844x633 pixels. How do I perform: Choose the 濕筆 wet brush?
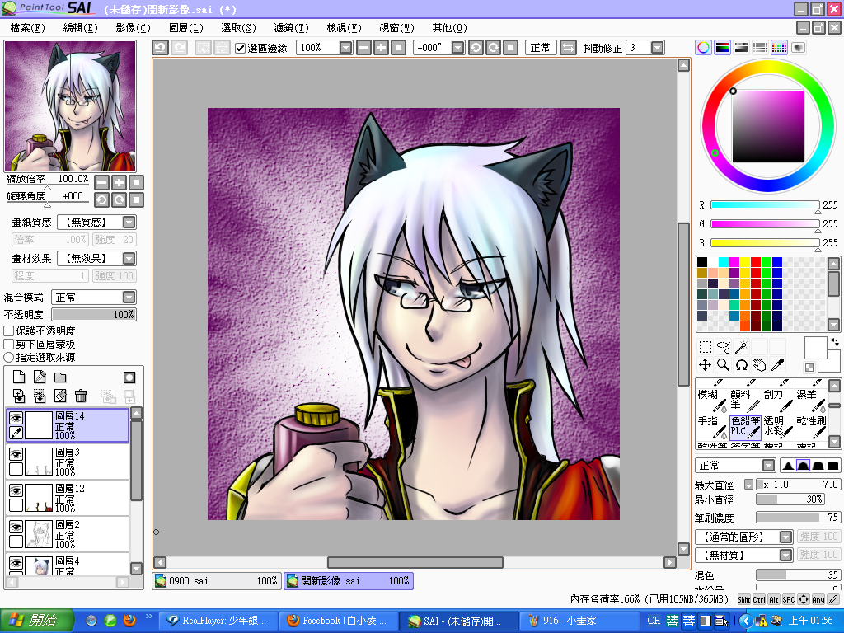[811, 401]
